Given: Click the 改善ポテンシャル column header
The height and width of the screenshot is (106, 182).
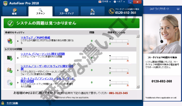Looking at the screenshot, I should click(x=116, y=33).
